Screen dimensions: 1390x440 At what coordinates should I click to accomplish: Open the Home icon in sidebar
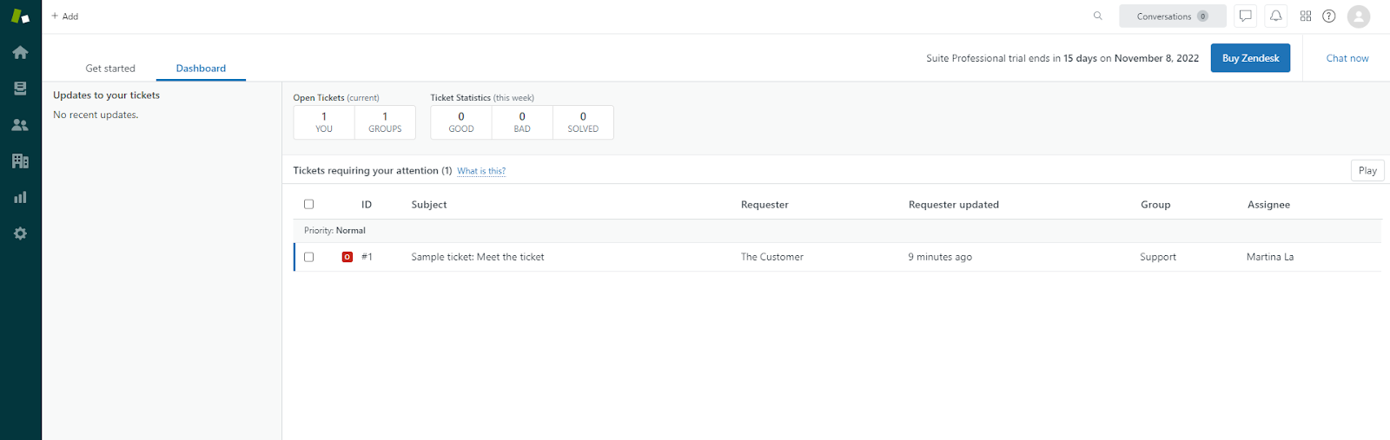(x=20, y=53)
